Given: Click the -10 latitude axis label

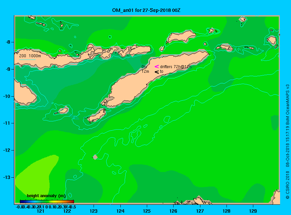Looking at the screenshot, I should coord(7,96).
